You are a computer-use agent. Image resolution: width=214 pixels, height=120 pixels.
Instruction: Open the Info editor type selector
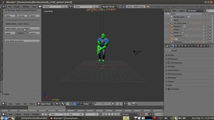[x=4, y=7]
